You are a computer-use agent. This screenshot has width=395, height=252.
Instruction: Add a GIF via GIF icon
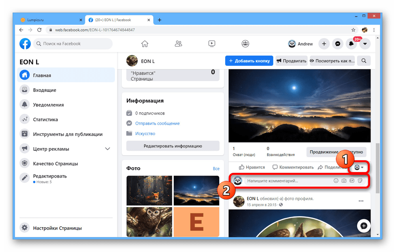pyautogui.click(x=352, y=180)
